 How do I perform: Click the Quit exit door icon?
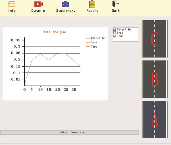click(115, 4)
